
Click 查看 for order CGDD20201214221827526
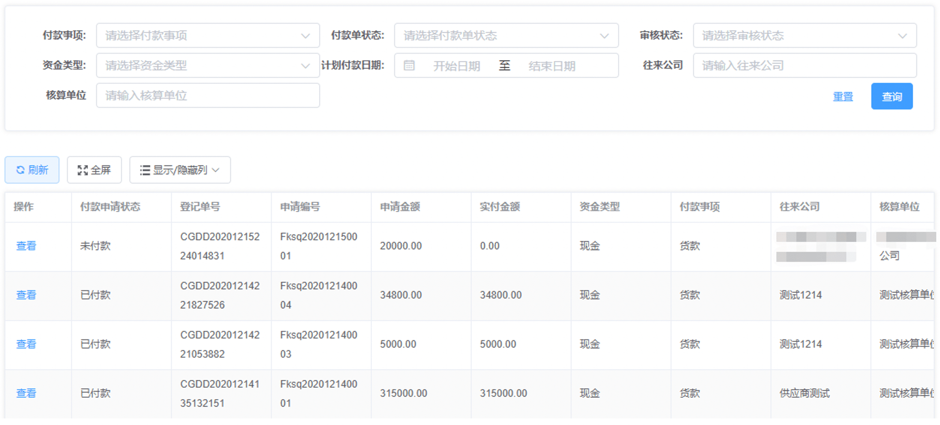pos(26,295)
